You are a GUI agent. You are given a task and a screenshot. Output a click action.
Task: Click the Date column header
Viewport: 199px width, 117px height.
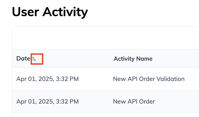click(23, 59)
